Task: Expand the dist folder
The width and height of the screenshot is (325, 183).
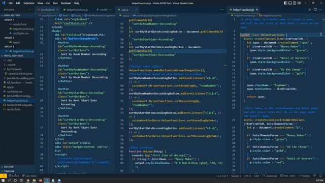Action: click(9, 60)
